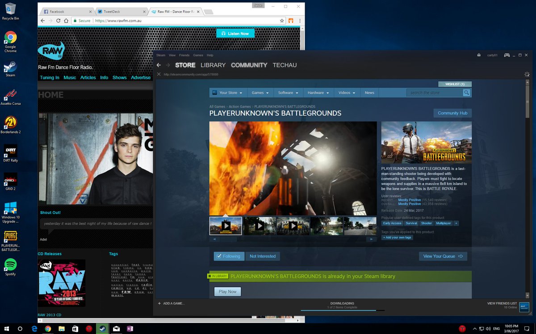This screenshot has height=334, width=536.
Task: Open the News store link
Action: 369,93
